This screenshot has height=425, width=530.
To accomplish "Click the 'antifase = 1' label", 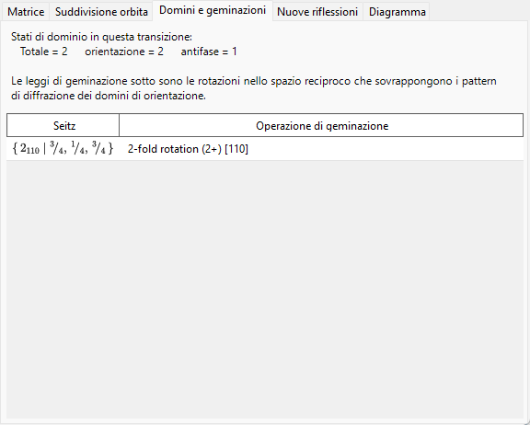I will [x=209, y=52].
